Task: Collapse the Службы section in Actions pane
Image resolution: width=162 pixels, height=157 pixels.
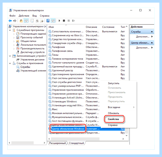Action: coord(152,32)
